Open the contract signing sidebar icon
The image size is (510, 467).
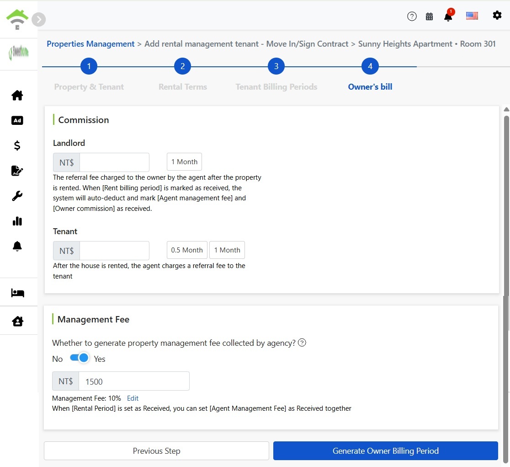pos(17,171)
